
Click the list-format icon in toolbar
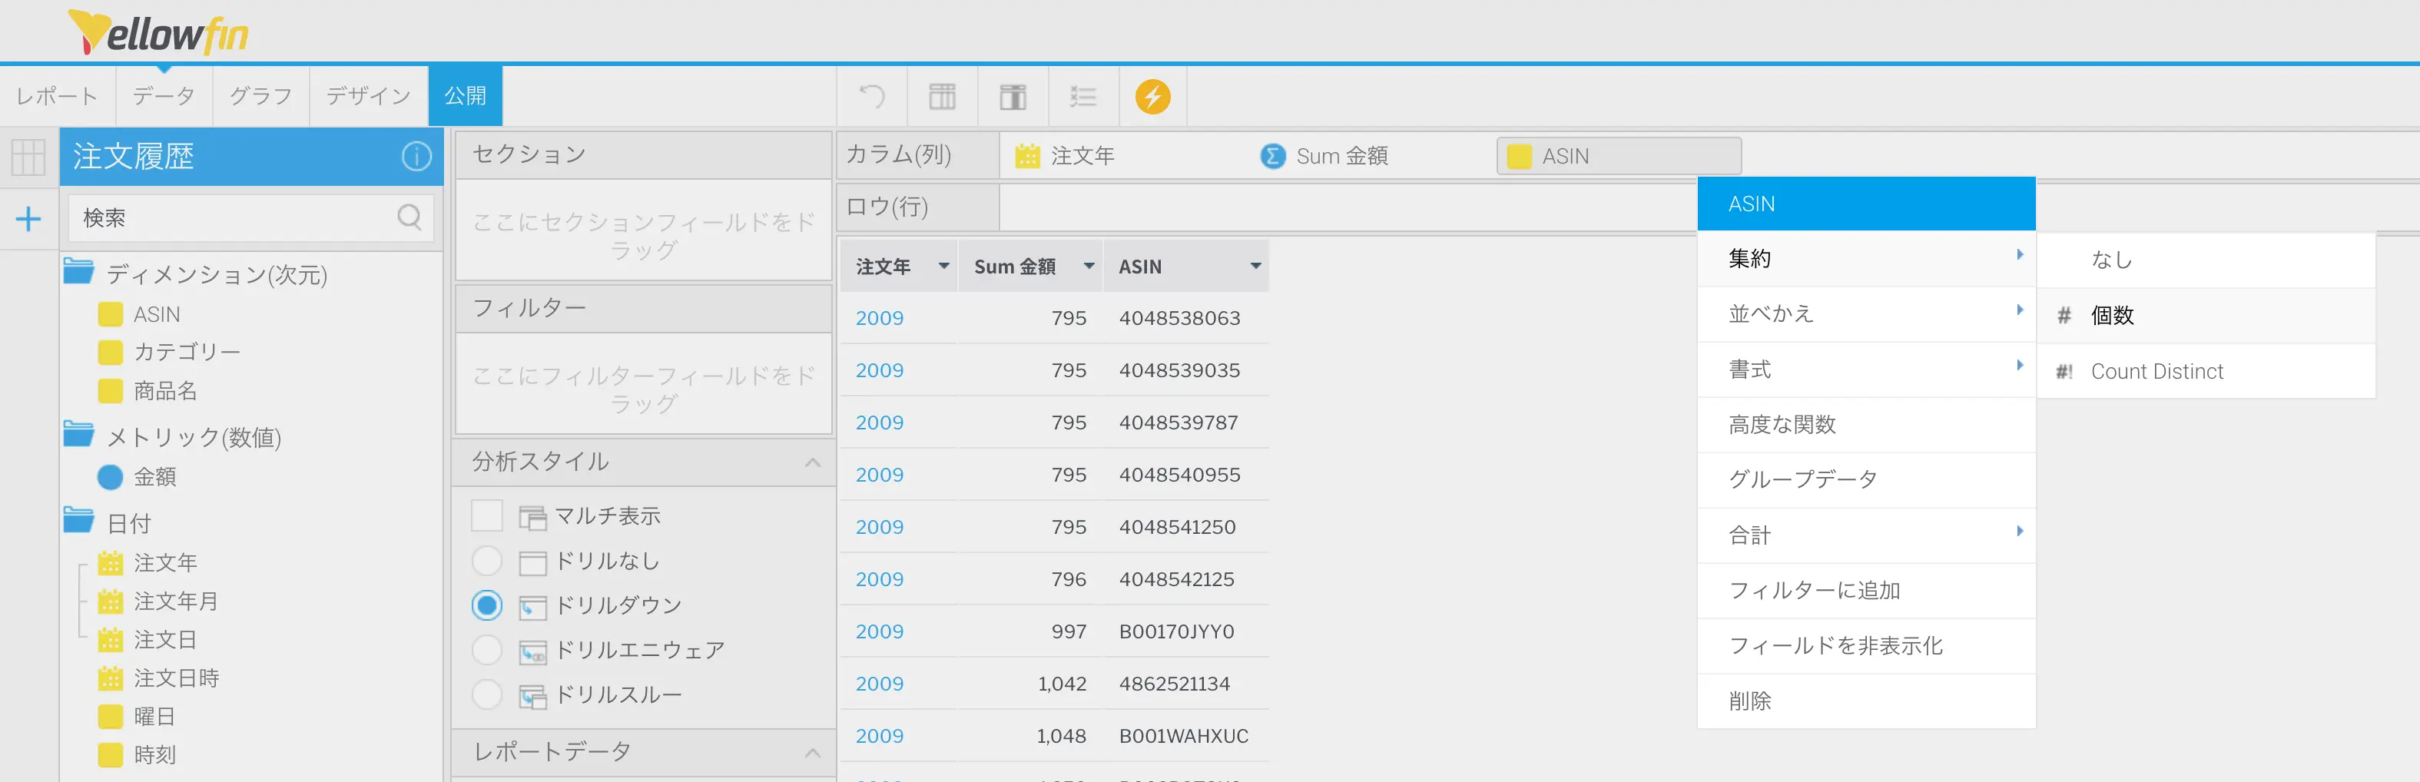pyautogui.click(x=1082, y=96)
